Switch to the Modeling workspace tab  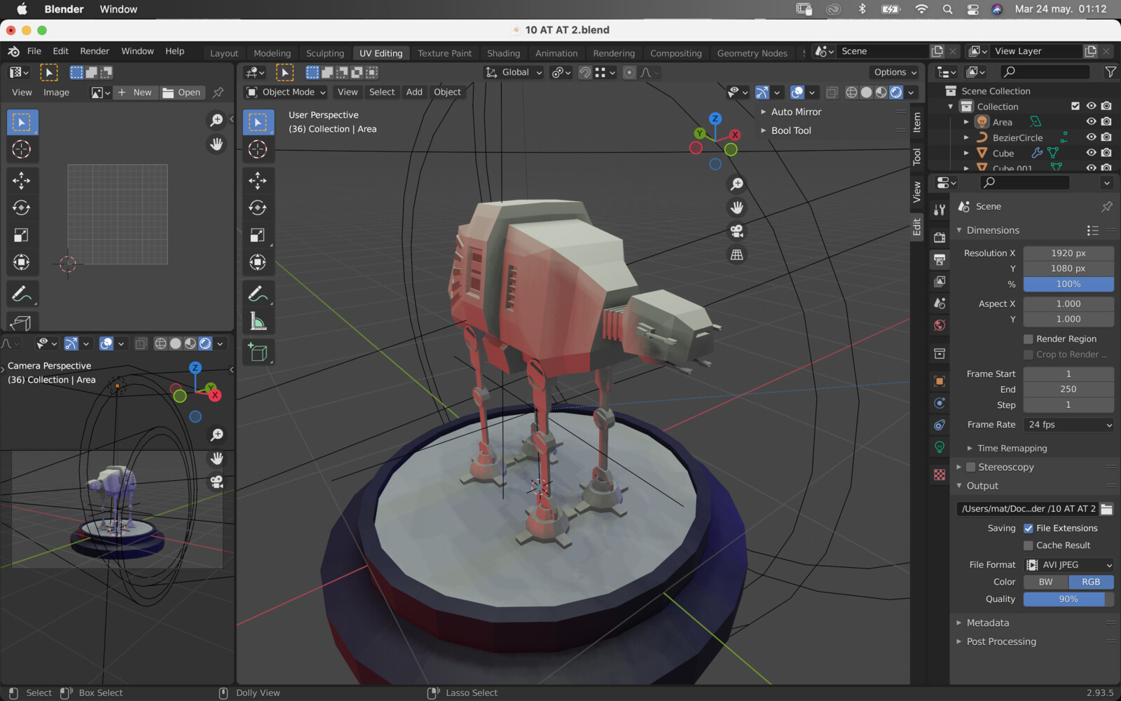(272, 53)
